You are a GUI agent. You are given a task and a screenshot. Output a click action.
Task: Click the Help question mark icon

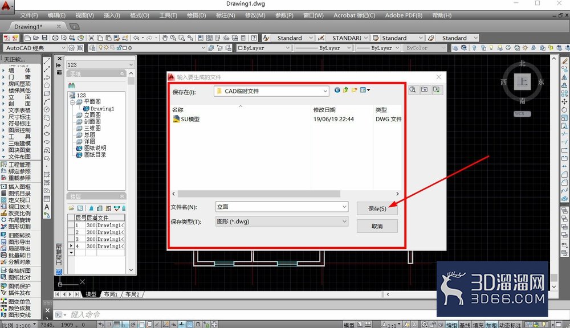pyautogui.click(x=254, y=38)
